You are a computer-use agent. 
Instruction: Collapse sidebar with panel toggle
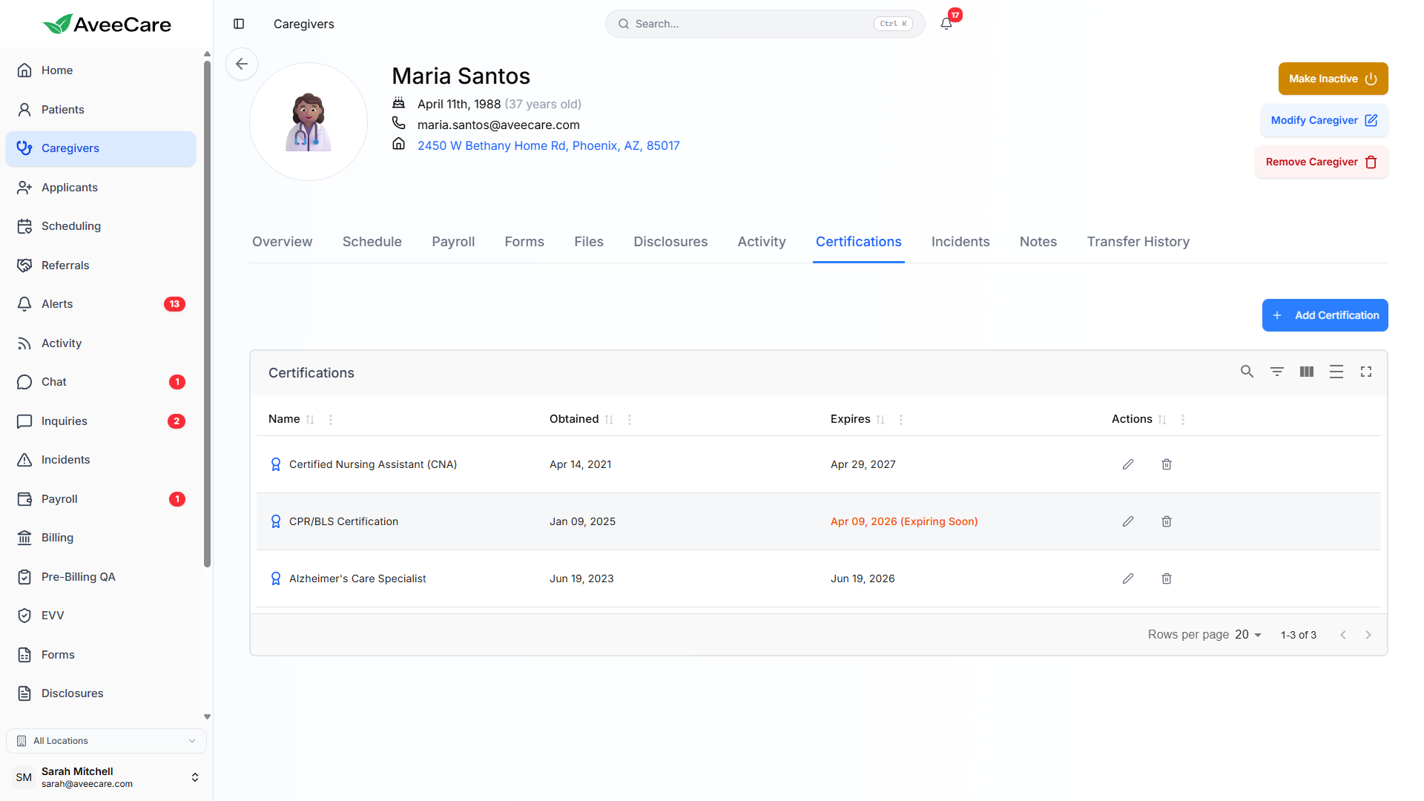pos(239,24)
